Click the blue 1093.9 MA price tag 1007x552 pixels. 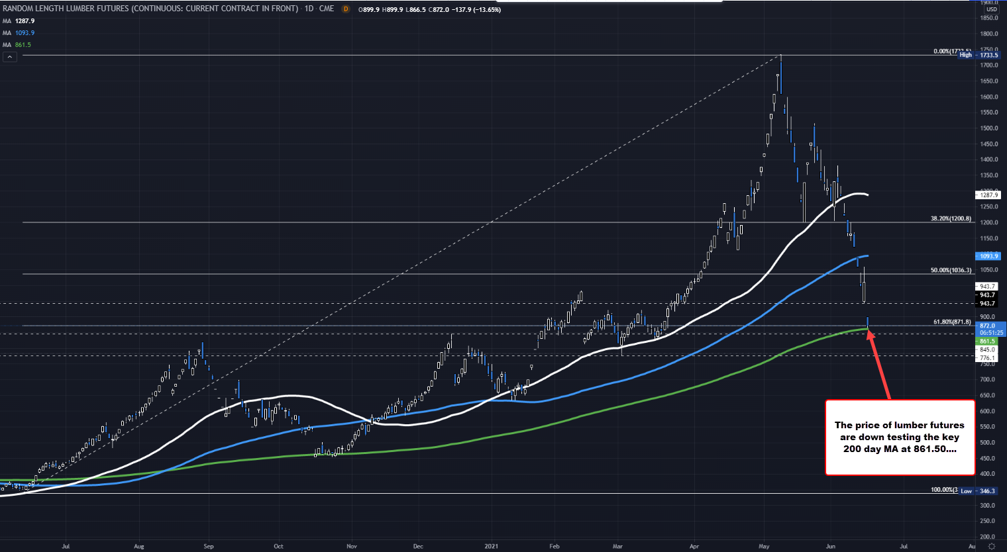pos(988,256)
